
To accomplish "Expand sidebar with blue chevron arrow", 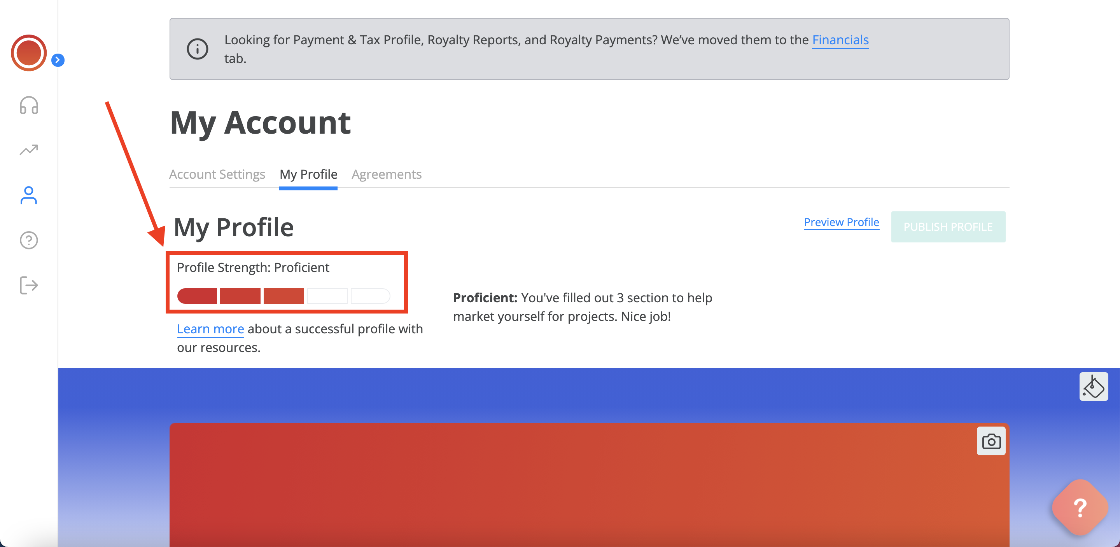I will [58, 60].
